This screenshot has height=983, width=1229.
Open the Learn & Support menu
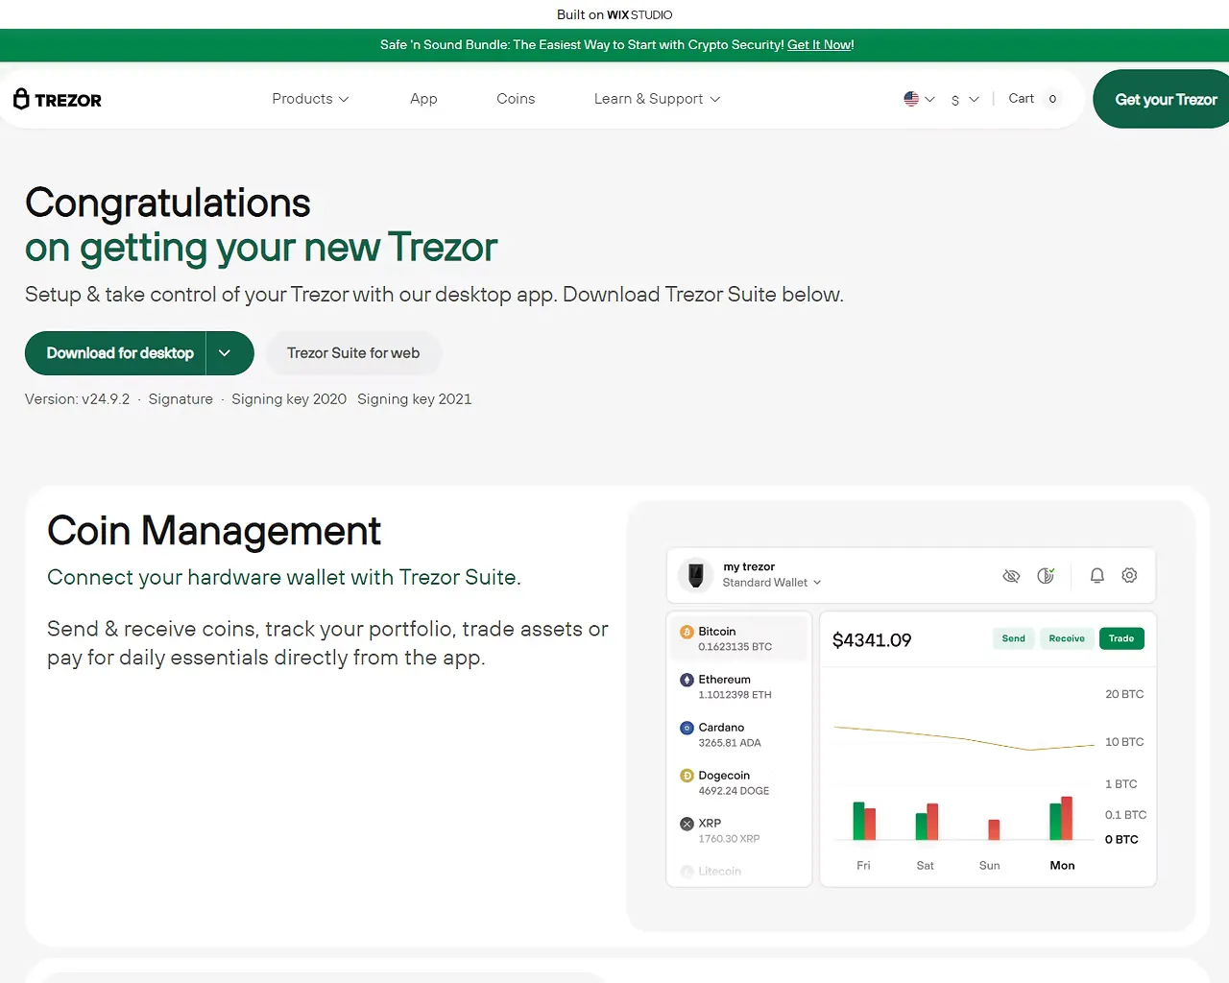coord(657,99)
